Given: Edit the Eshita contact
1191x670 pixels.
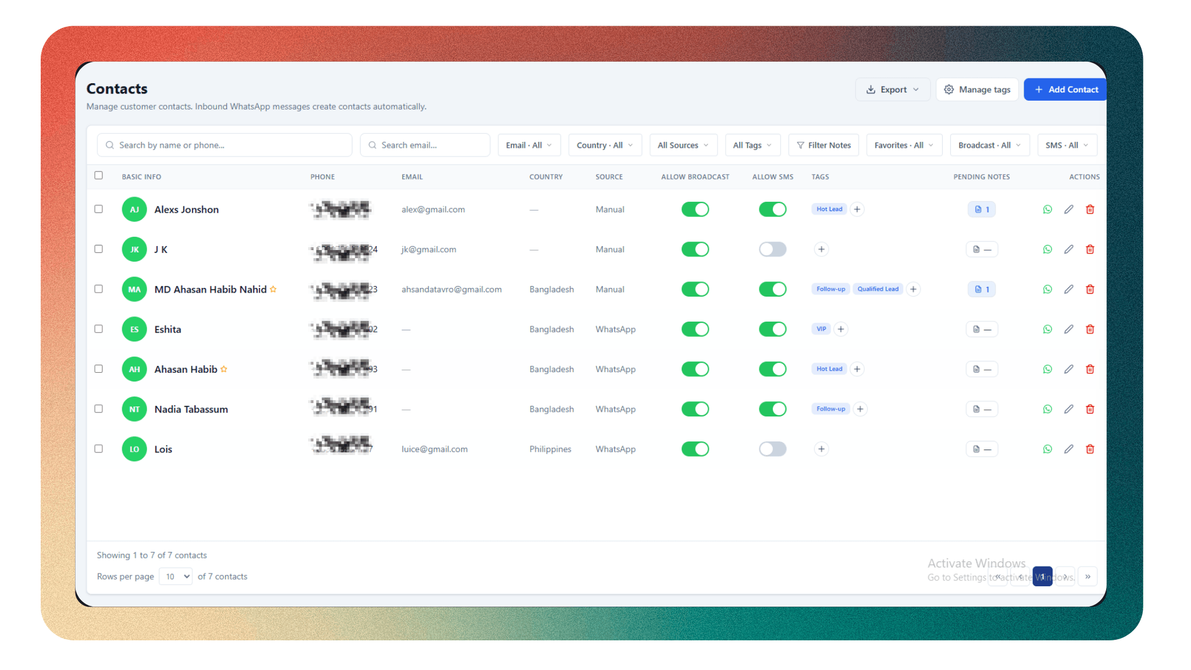Looking at the screenshot, I should coord(1069,329).
